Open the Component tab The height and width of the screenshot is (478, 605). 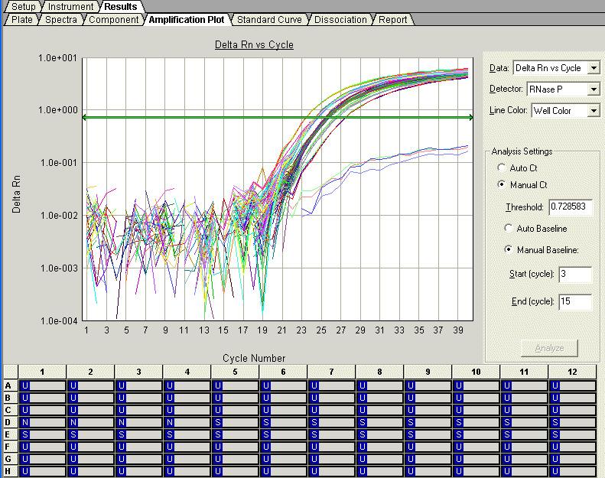pyautogui.click(x=114, y=20)
